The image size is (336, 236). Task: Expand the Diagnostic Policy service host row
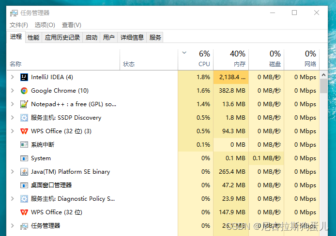[x=12, y=199]
